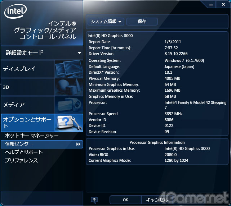This screenshot has width=231, height=206.
Task: Expand the システム情報 dropdown
Action: point(106,22)
